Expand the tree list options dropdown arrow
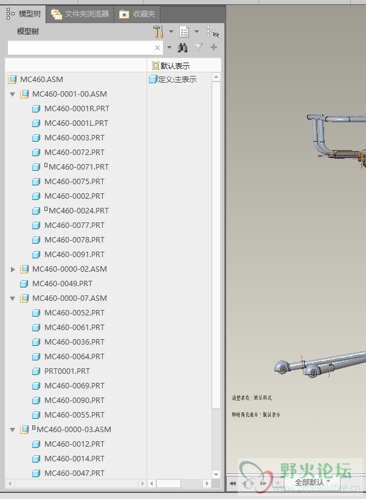Image resolution: width=366 pixels, height=499 pixels. click(x=197, y=32)
